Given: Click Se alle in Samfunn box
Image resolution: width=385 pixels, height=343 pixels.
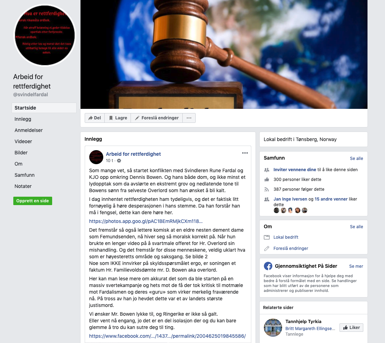Looking at the screenshot, I should click(356, 158).
